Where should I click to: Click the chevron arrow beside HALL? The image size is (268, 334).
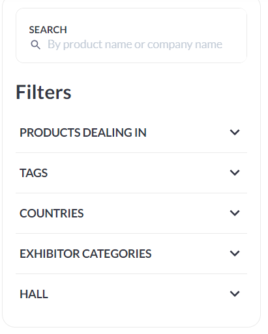point(235,294)
